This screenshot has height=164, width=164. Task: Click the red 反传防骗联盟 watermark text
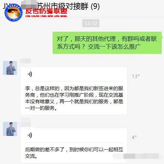tap(46, 11)
